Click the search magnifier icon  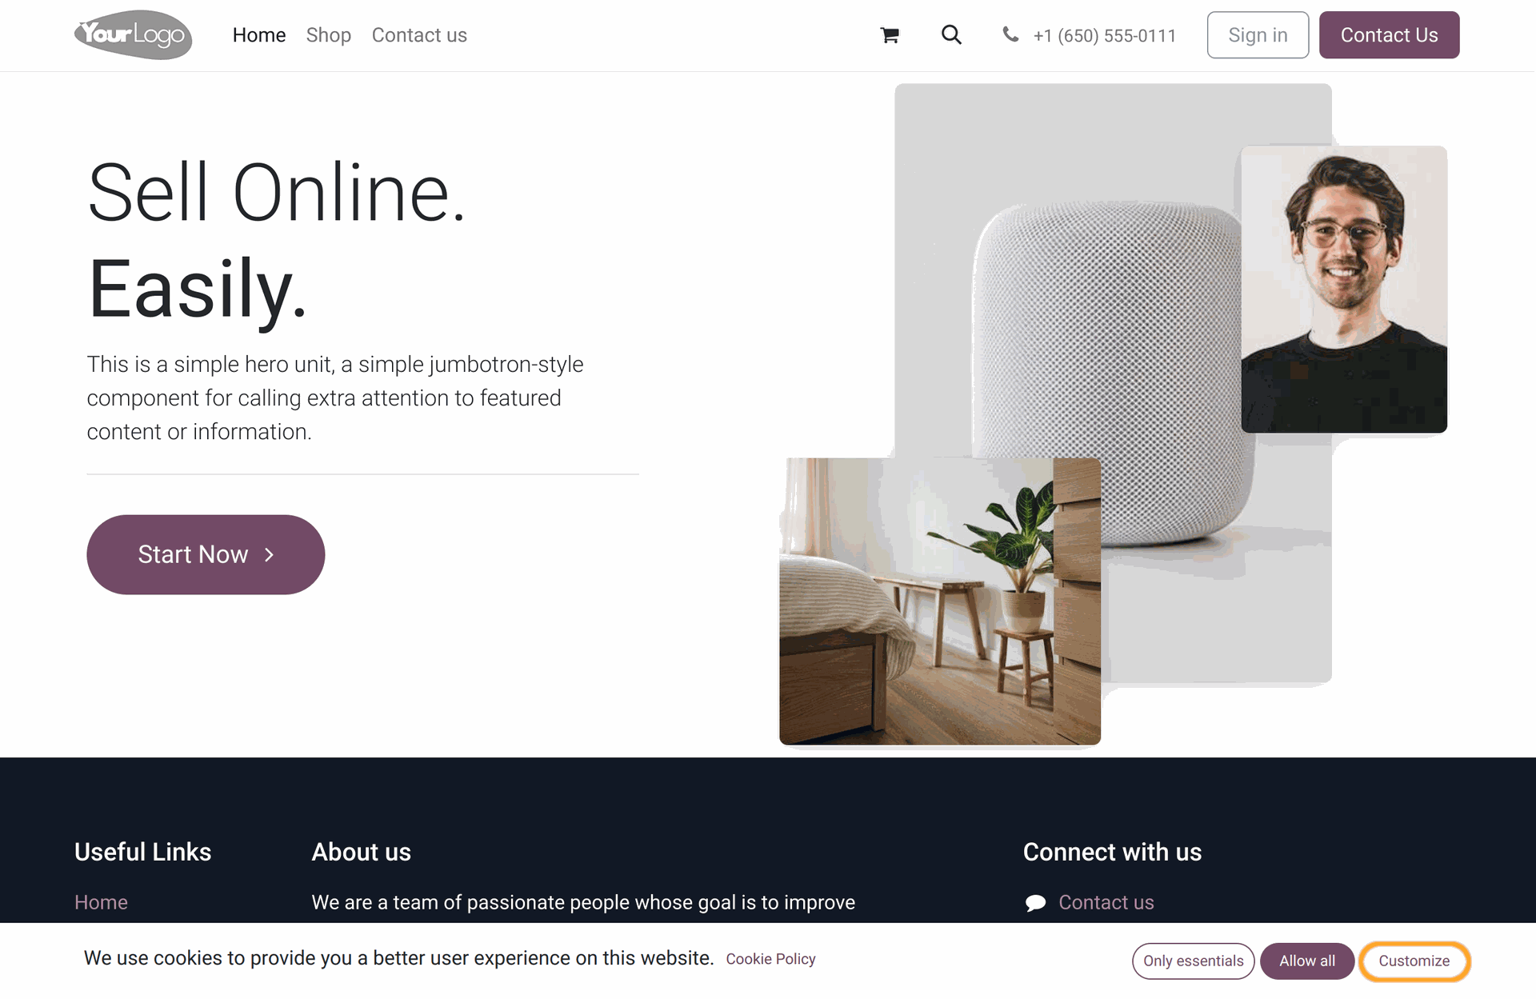952,34
